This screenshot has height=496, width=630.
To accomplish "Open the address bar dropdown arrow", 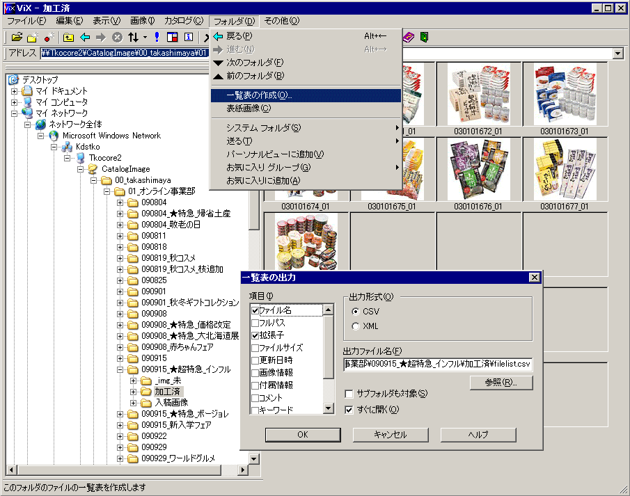I will 617,54.
